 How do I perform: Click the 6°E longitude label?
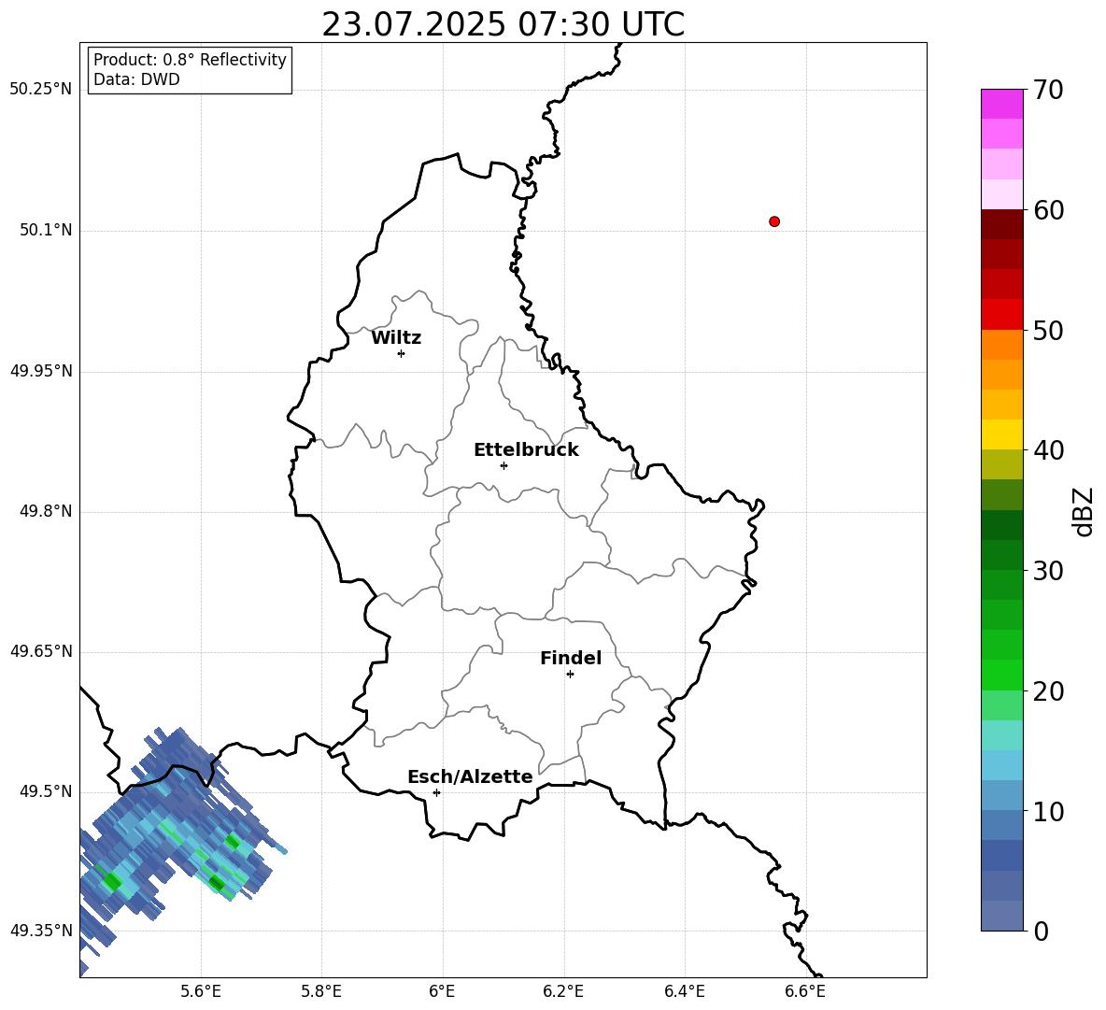442,991
